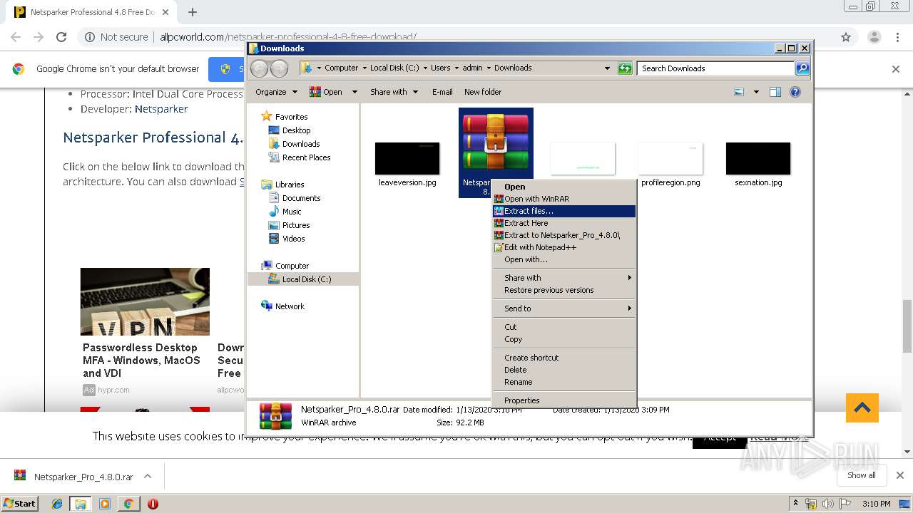The image size is (913, 513).
Task: Select Restore previous versions
Action: tap(563, 290)
